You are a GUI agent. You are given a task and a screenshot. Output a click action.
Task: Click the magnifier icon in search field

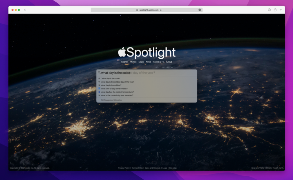click(x=99, y=73)
